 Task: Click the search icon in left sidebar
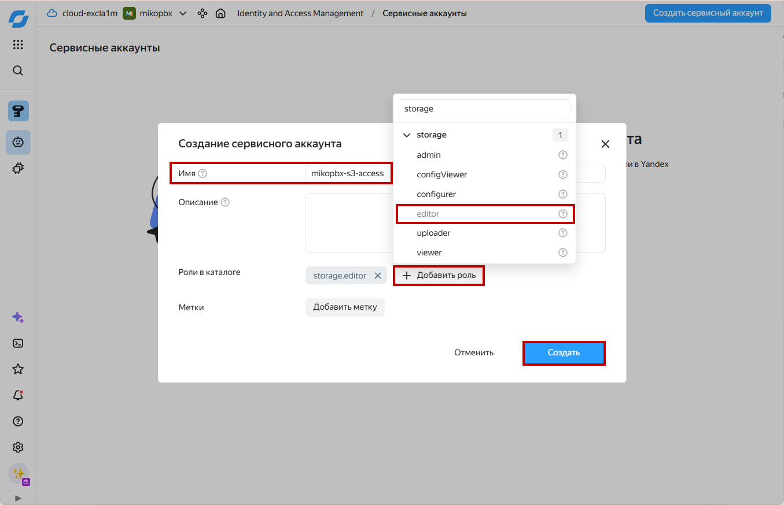click(x=18, y=70)
